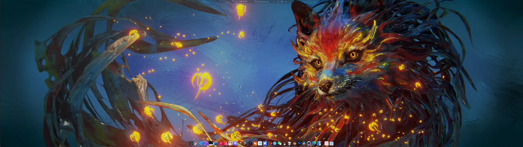Open the dark smiley-face icon at dock start
523x147 pixels.
point(191,143)
